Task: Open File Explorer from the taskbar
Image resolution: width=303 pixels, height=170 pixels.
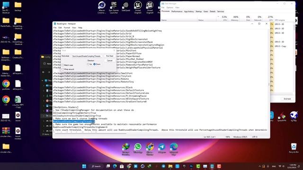Action: [170, 166]
